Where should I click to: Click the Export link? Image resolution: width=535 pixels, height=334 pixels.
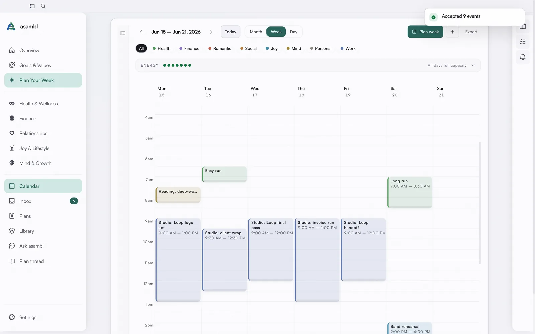(471, 32)
